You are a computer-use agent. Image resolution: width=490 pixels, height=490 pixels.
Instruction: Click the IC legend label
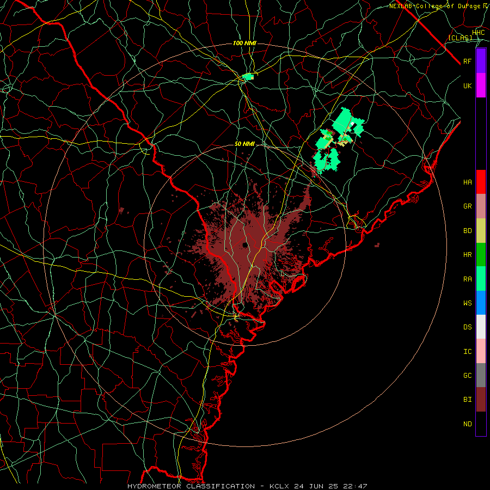tap(468, 352)
